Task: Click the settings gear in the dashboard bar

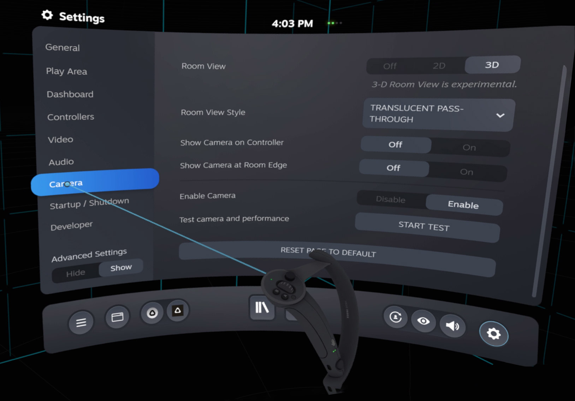Action: pos(493,333)
